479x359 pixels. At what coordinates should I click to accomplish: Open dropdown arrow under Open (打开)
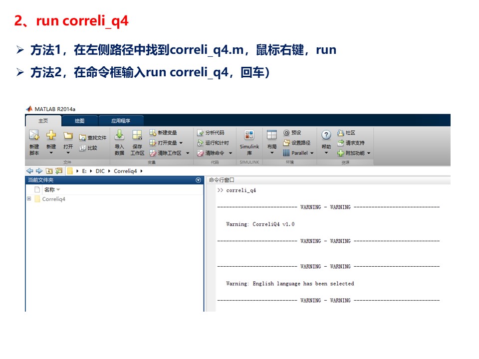(x=68, y=153)
